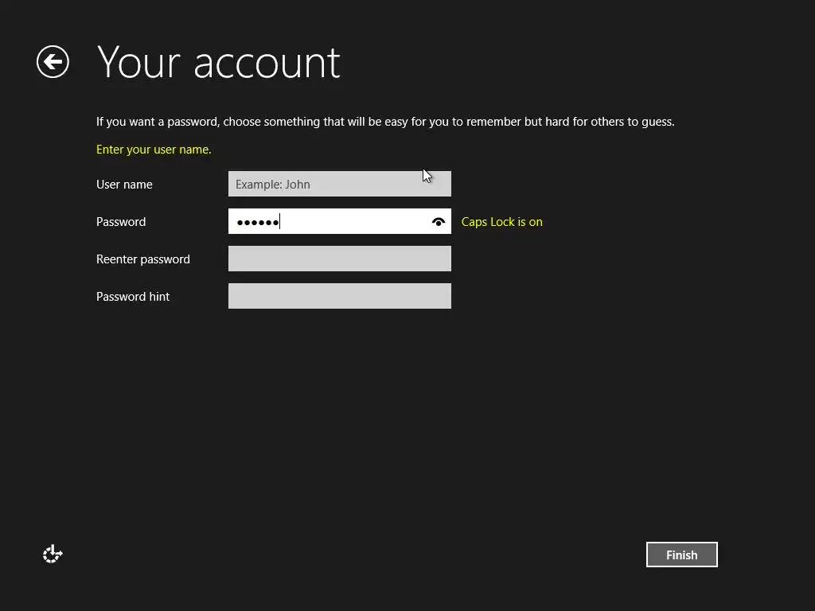
Task: Click the Finish button
Action: 681,555
